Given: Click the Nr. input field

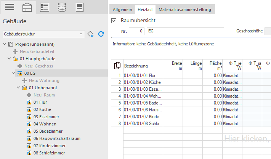Looking at the screenshot, I should [x=136, y=31].
